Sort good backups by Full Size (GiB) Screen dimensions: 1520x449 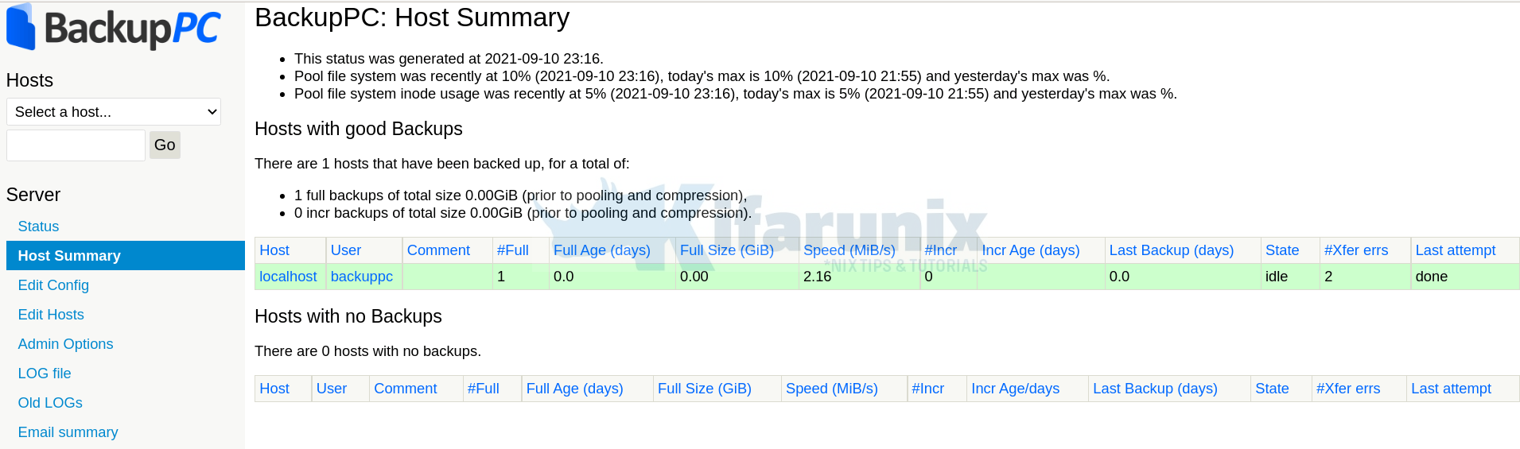pyautogui.click(x=727, y=250)
